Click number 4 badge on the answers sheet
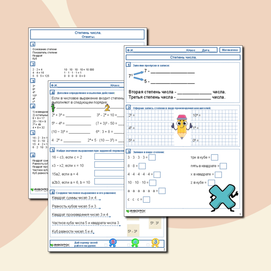 (x=33, y=106)
